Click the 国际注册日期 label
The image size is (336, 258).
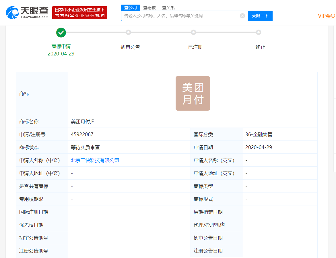(x=34, y=212)
